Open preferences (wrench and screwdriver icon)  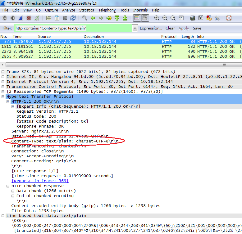pos(217,18)
